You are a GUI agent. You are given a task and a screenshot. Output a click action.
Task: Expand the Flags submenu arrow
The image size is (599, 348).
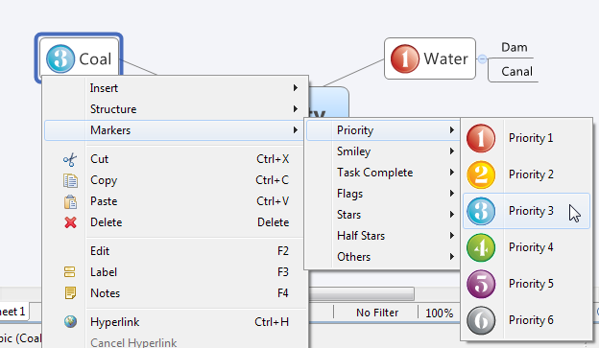(x=452, y=194)
